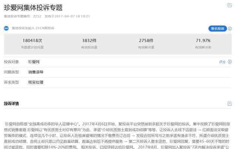237x149 pixels.
Task: Select the 珍爱网集体投诉专题 page title
Action: click(x=33, y=7)
